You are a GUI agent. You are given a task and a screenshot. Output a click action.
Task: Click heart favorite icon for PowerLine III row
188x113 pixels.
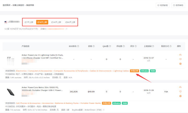pyautogui.click(x=180, y=59)
